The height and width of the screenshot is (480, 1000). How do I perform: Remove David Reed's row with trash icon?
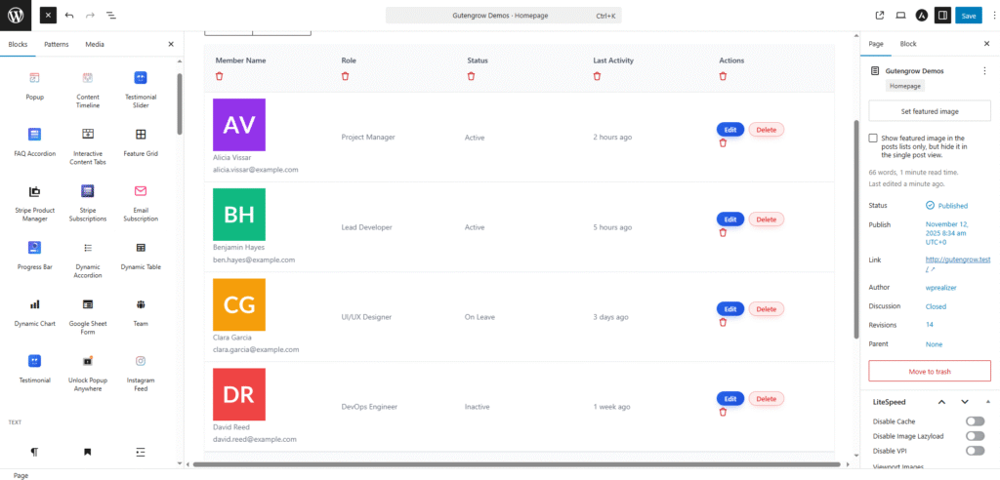pyautogui.click(x=724, y=413)
